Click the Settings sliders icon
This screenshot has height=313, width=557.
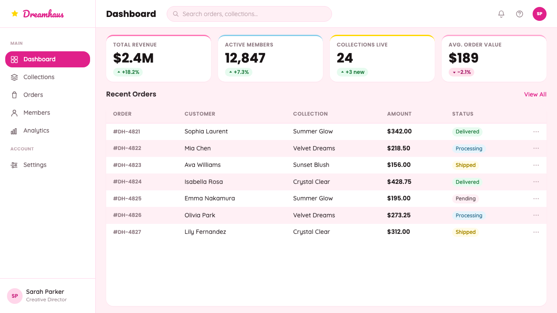pyautogui.click(x=14, y=165)
